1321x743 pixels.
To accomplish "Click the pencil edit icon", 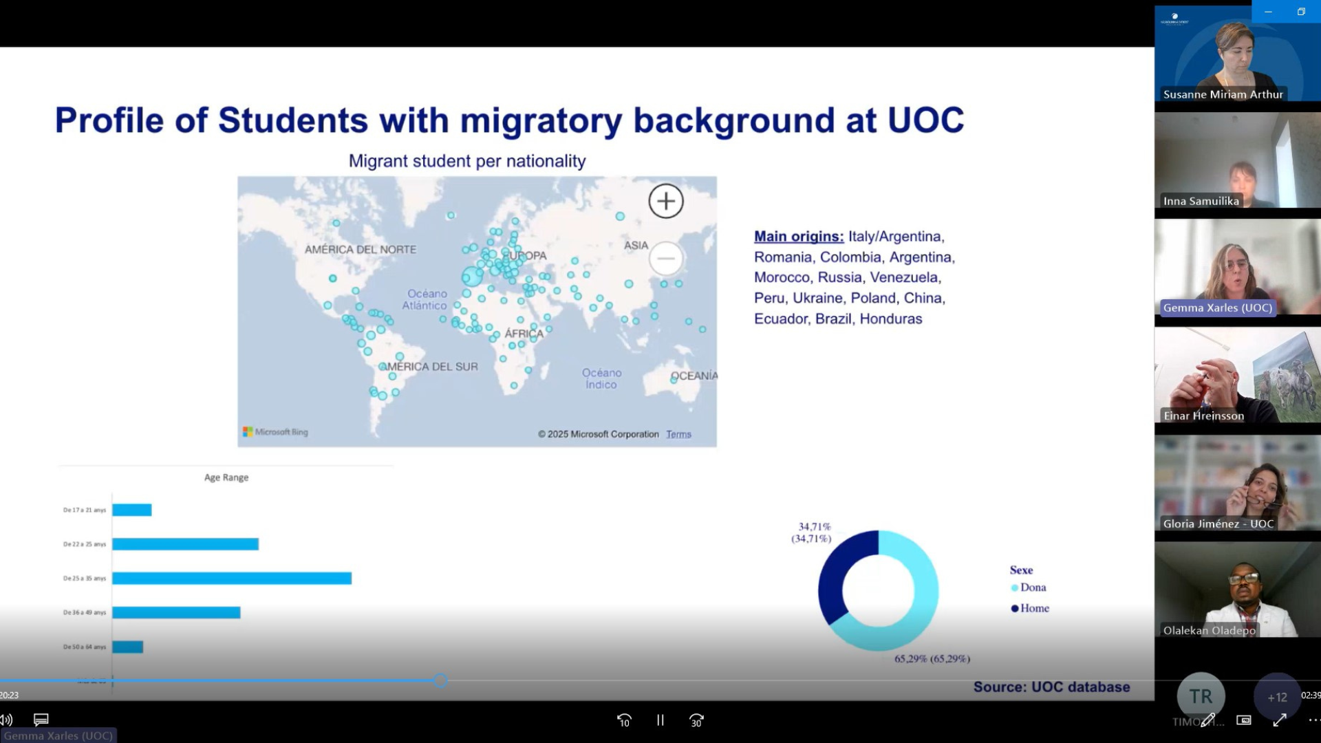I will click(x=1207, y=720).
